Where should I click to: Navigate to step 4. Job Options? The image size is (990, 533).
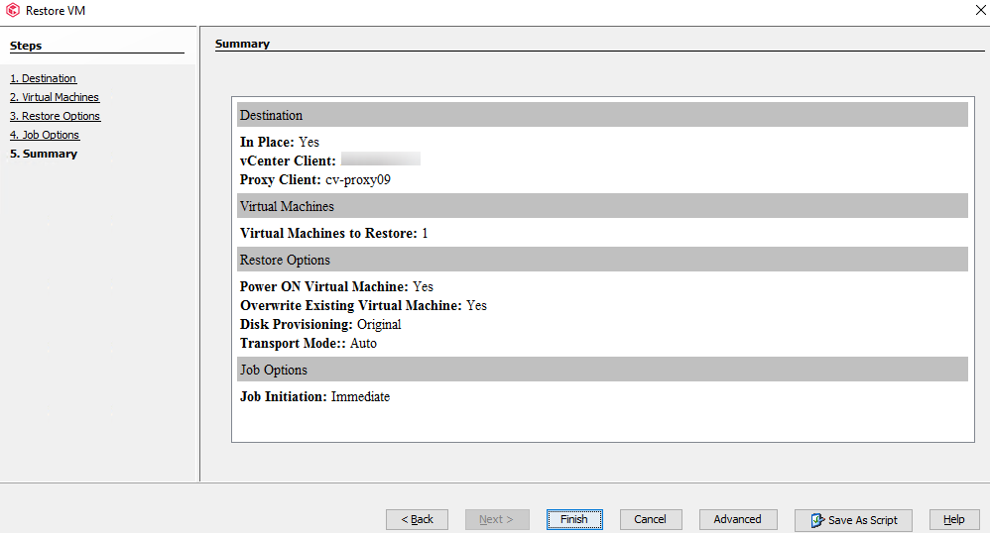[45, 135]
